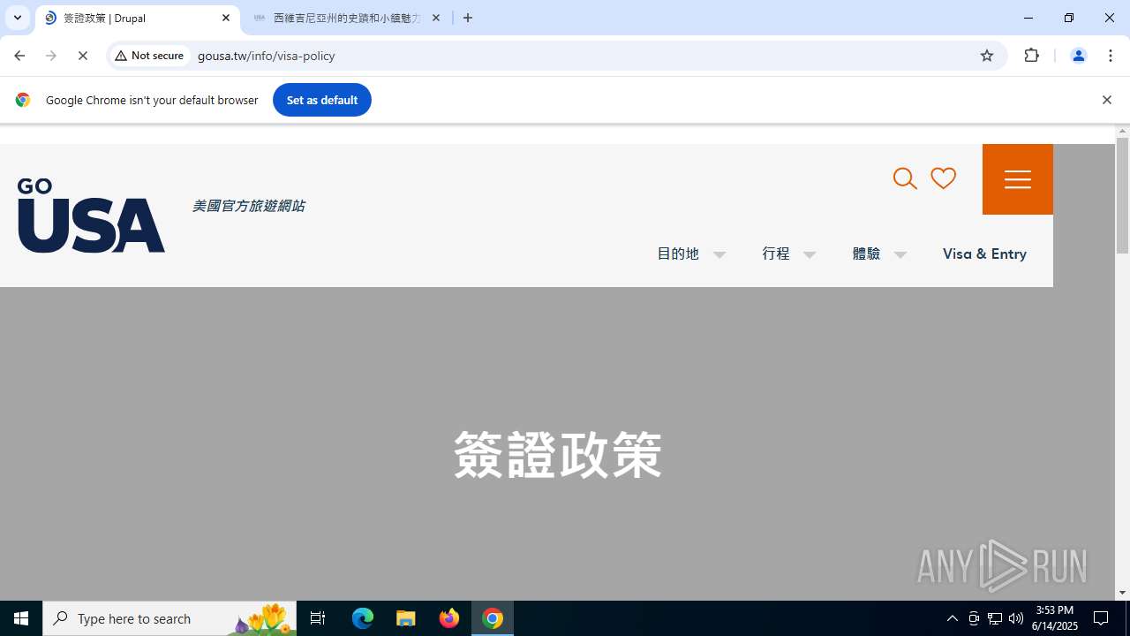Open a new tab with plus button
The width and height of the screenshot is (1130, 636).
coord(468,18)
